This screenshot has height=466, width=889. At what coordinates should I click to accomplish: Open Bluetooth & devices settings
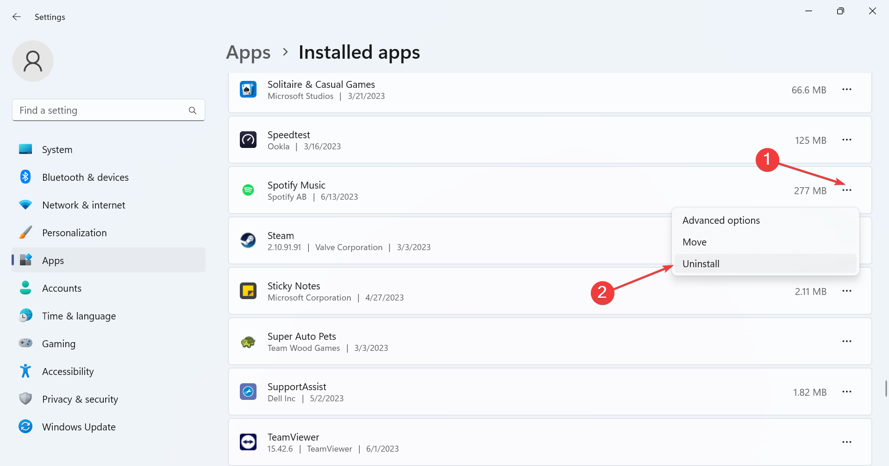85,178
